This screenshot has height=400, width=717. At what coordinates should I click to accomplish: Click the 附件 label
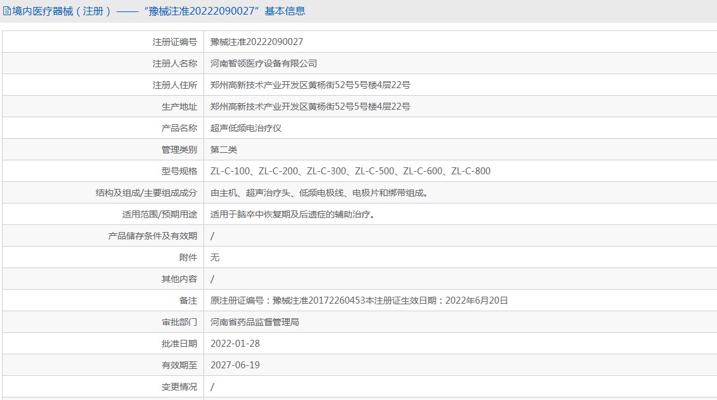pos(188,257)
